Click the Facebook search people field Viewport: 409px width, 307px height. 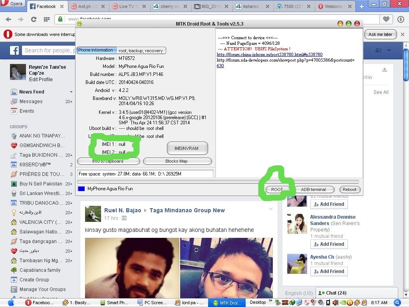click(x=48, y=51)
